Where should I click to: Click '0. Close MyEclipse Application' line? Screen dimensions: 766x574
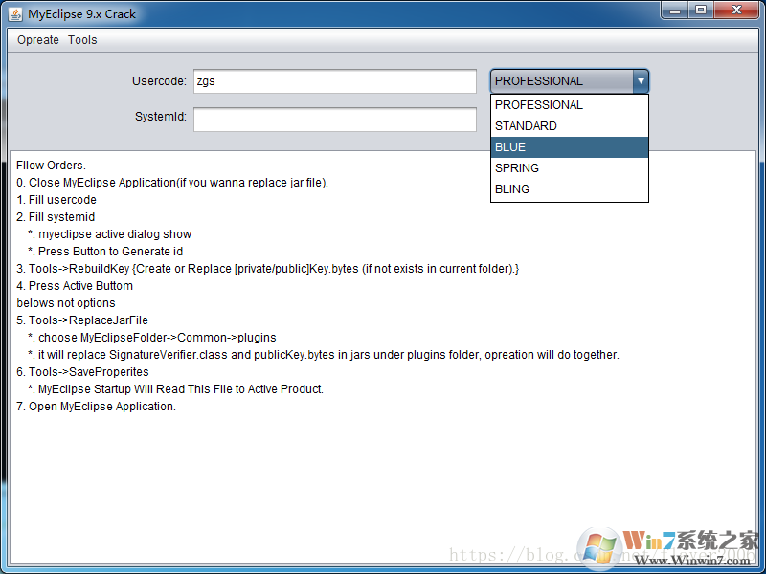[172, 183]
